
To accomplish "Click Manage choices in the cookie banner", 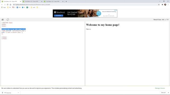I will (160, 88).
